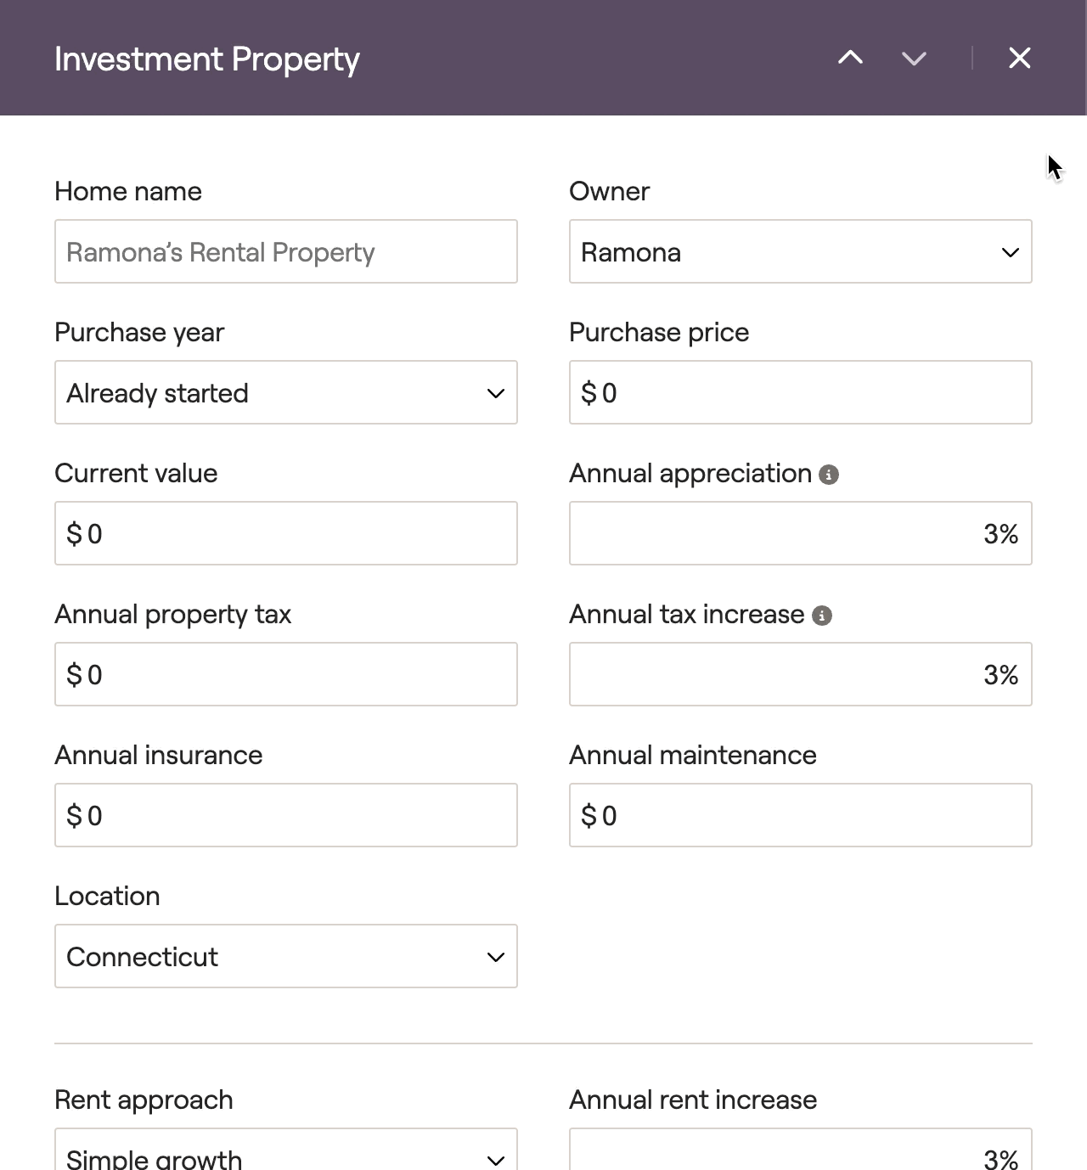Click the Investment Property header title

click(207, 59)
